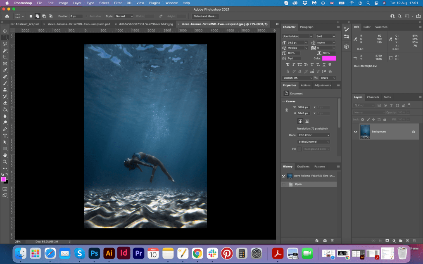This screenshot has height=264, width=423.
Task: Select the Eyedropper tool in the toolbar
Action: click(x=5, y=70)
